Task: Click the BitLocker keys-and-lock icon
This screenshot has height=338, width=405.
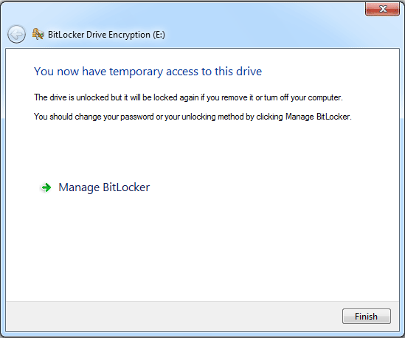Action: coord(38,34)
